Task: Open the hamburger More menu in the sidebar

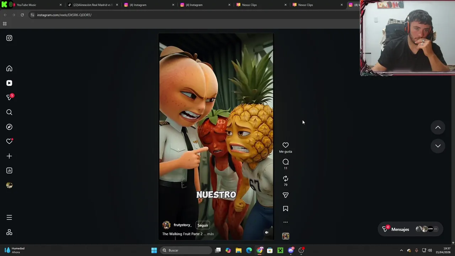Action: click(9, 218)
